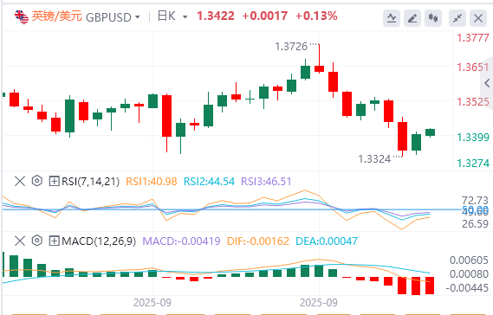Click the MACD:-0.00419 value
The height and width of the screenshot is (315, 493).
pos(181,241)
